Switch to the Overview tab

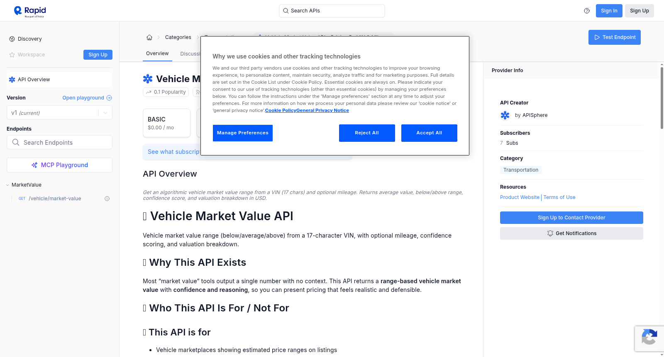(157, 53)
